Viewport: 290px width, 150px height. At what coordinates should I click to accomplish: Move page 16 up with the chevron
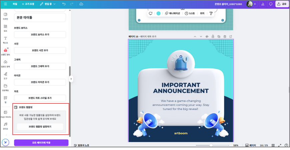195,37
